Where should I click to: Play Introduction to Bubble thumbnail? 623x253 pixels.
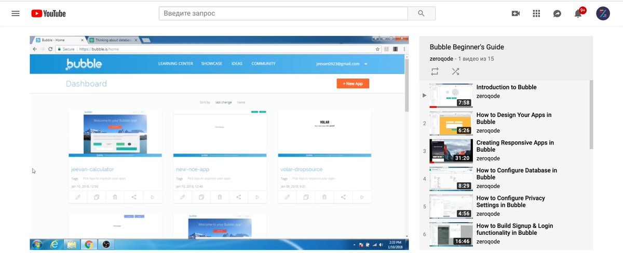pos(451,95)
